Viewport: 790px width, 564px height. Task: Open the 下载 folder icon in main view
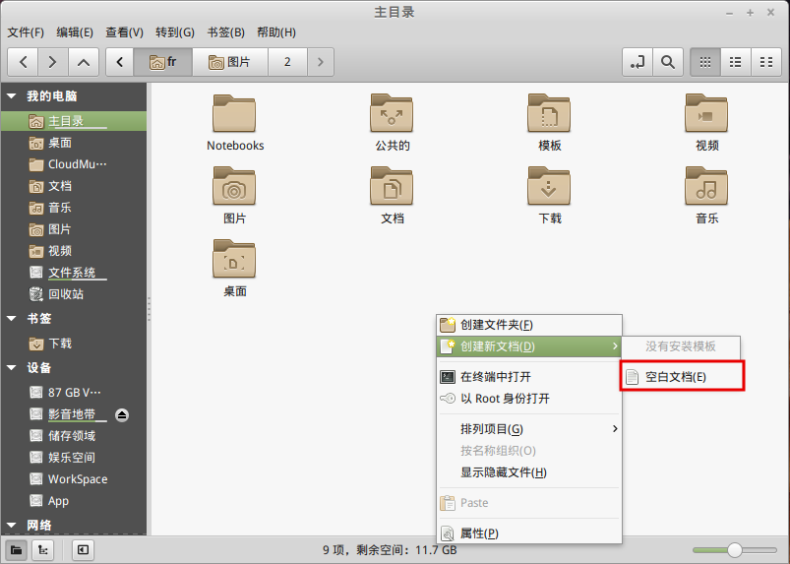coord(549,194)
